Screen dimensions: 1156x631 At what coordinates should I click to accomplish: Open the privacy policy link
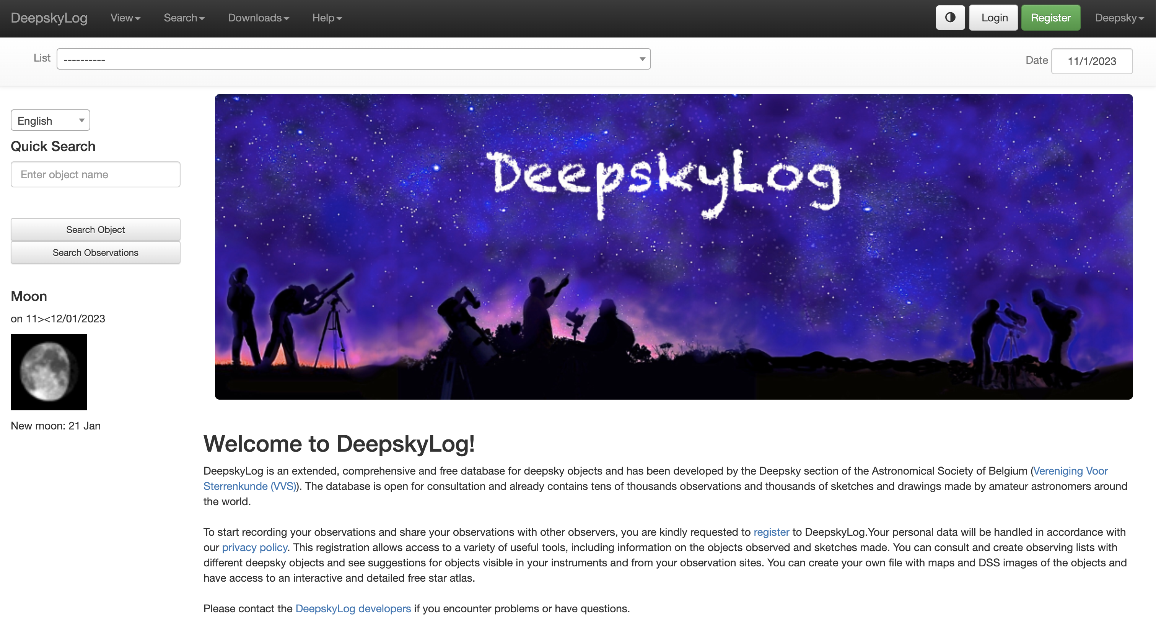click(x=254, y=547)
